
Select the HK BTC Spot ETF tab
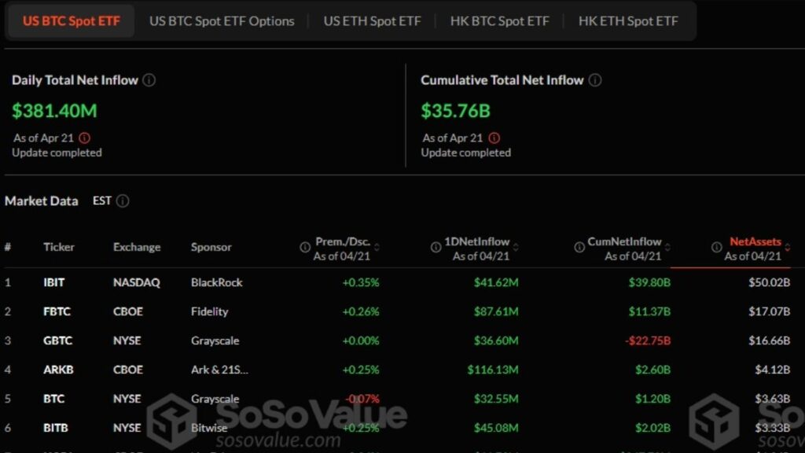point(499,21)
